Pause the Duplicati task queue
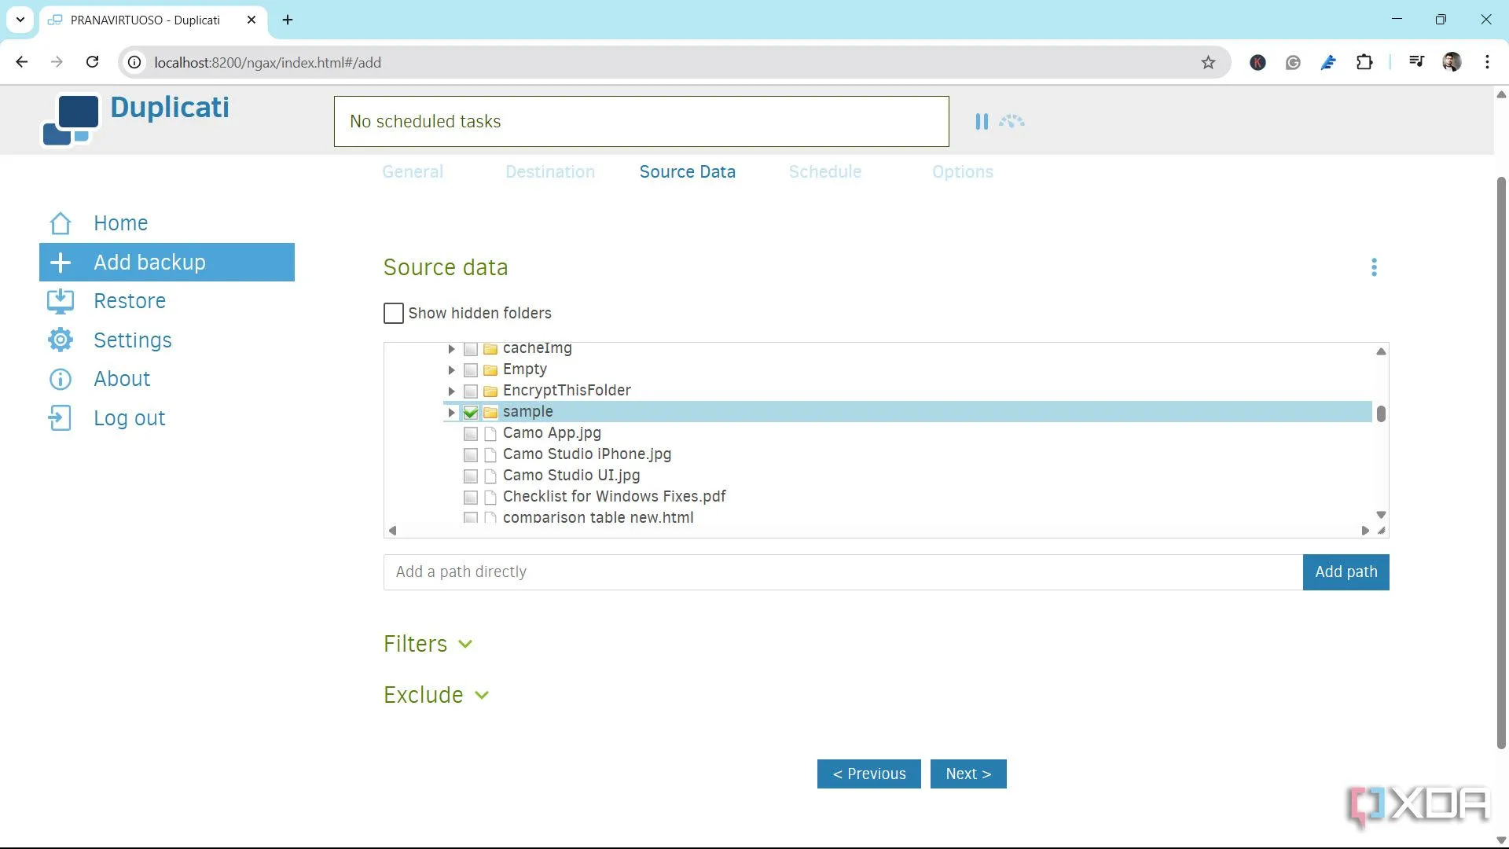The height and width of the screenshot is (849, 1509). click(982, 122)
